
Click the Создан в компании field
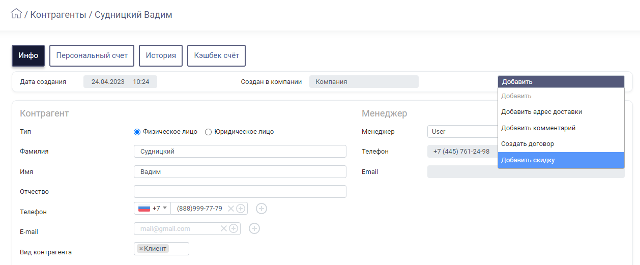364,82
